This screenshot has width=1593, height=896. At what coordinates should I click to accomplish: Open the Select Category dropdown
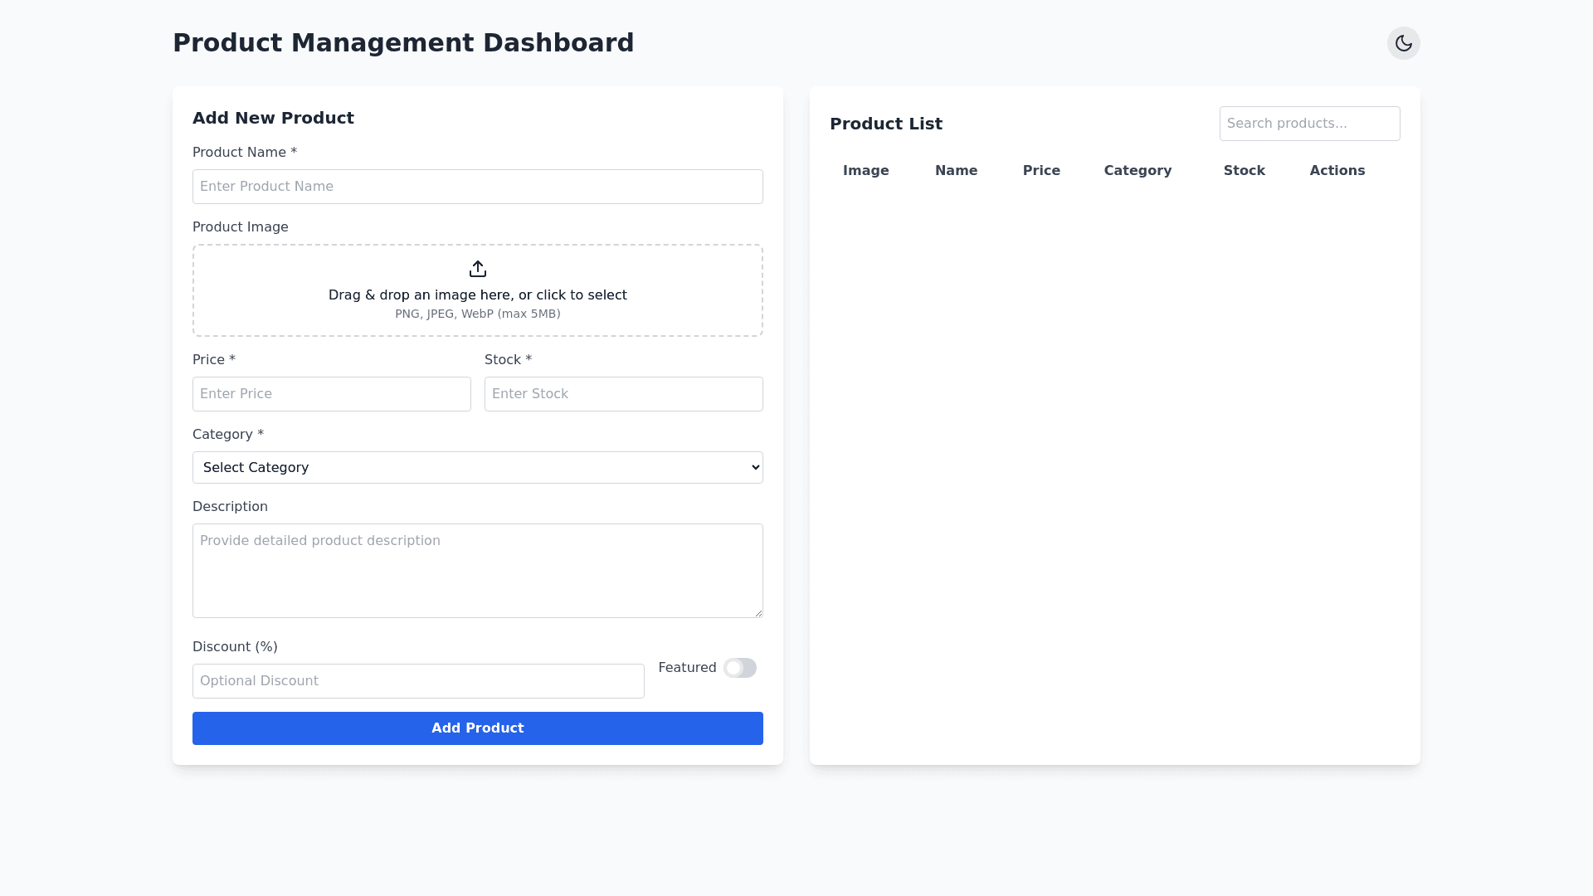coord(477,468)
